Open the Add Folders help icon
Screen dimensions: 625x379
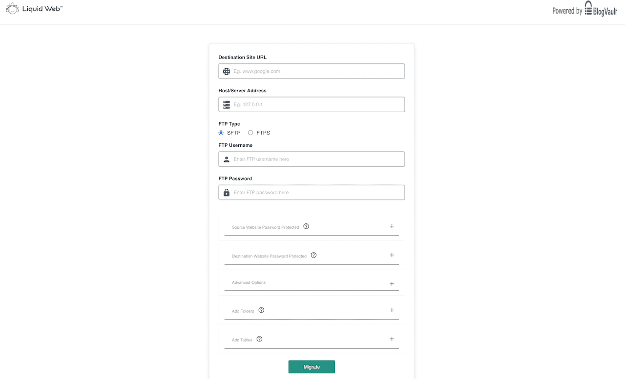coord(261,310)
